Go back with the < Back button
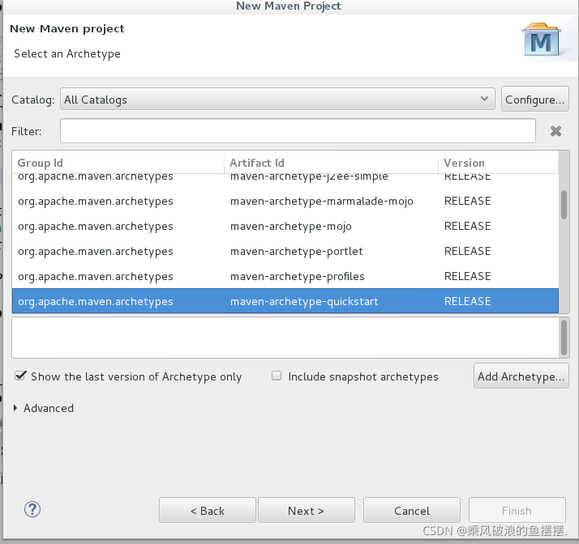Screen dimensions: 579x544 coord(207,511)
